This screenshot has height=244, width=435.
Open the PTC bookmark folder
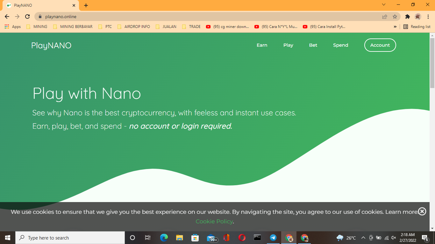(105, 27)
